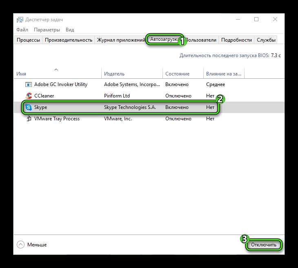
Task: Minimize the Диспетчер задач window
Action: click(238, 19)
